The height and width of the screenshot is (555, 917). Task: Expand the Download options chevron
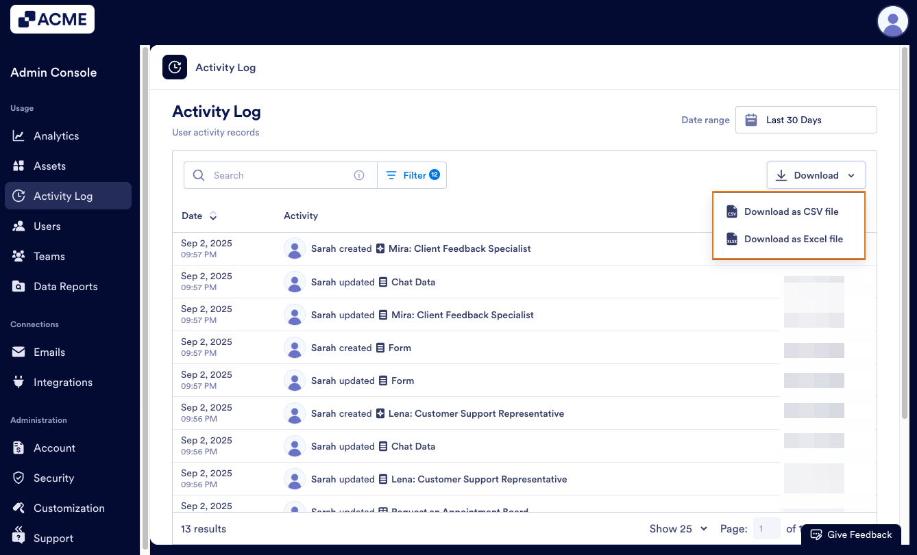(851, 175)
